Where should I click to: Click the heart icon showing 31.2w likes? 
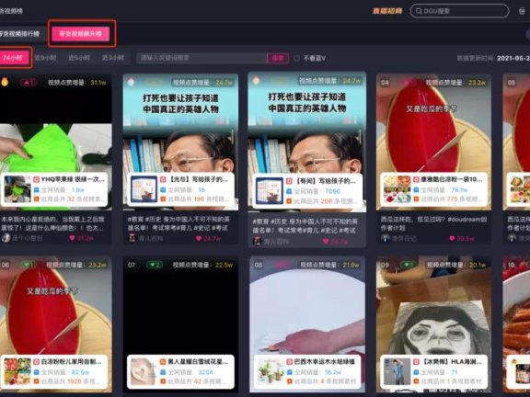click(72, 238)
